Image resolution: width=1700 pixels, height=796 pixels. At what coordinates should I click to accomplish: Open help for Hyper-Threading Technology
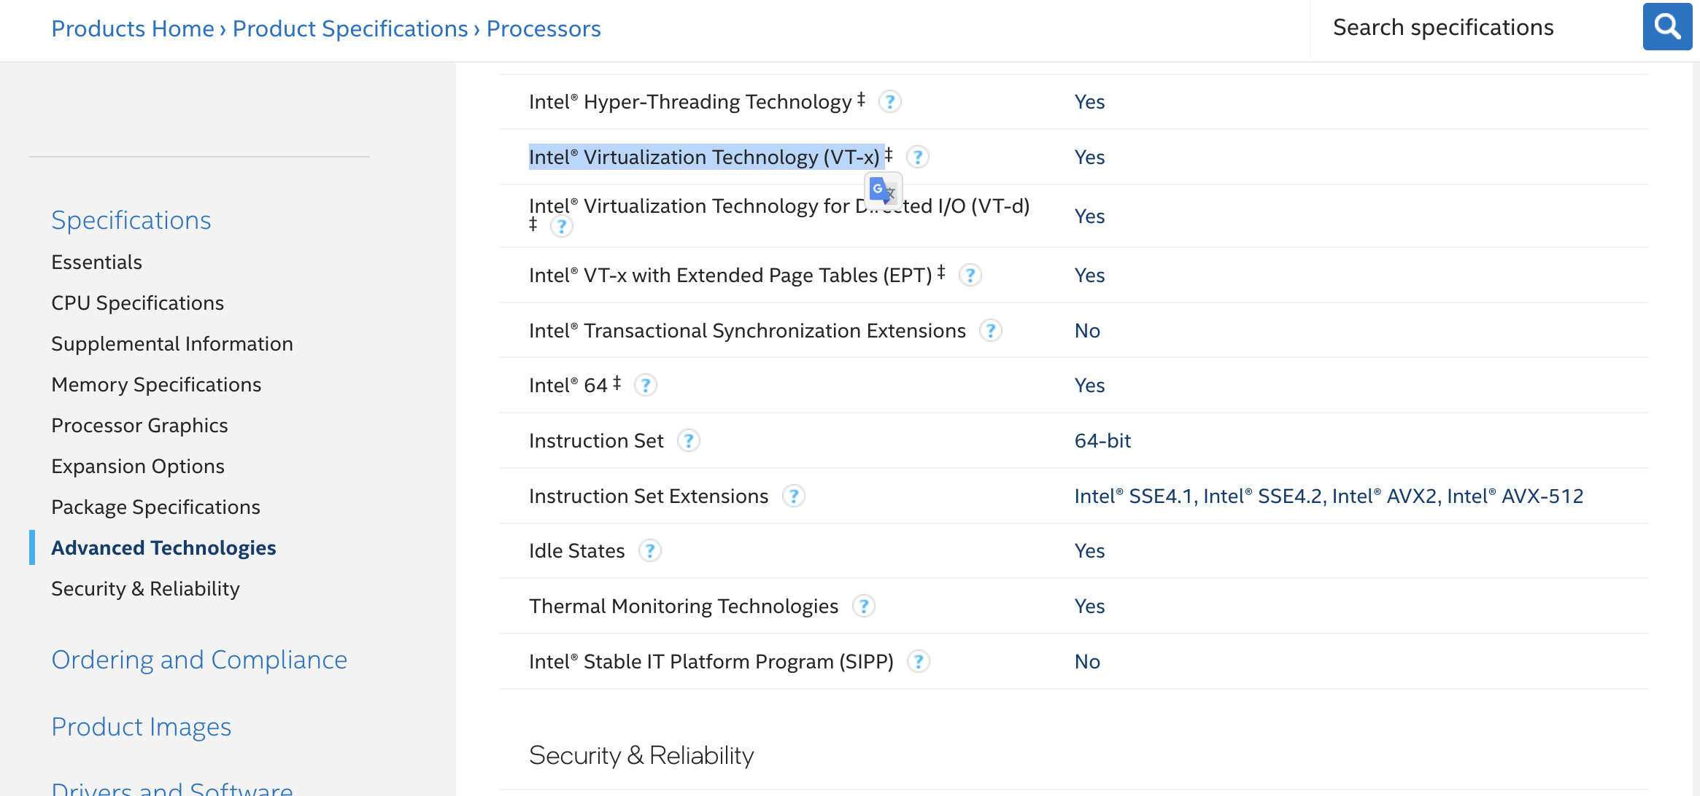point(889,101)
